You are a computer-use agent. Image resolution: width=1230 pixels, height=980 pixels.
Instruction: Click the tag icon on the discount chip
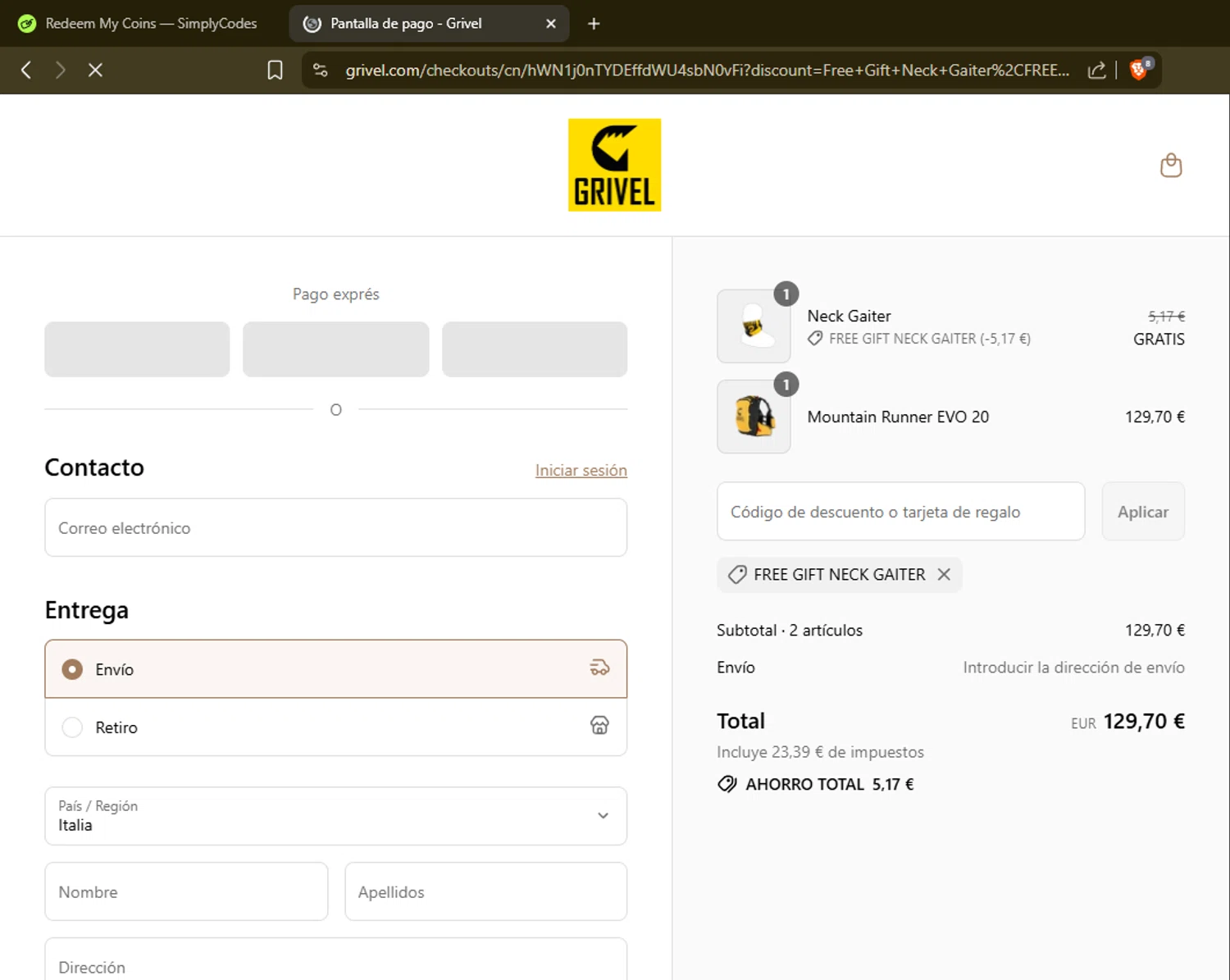click(737, 575)
